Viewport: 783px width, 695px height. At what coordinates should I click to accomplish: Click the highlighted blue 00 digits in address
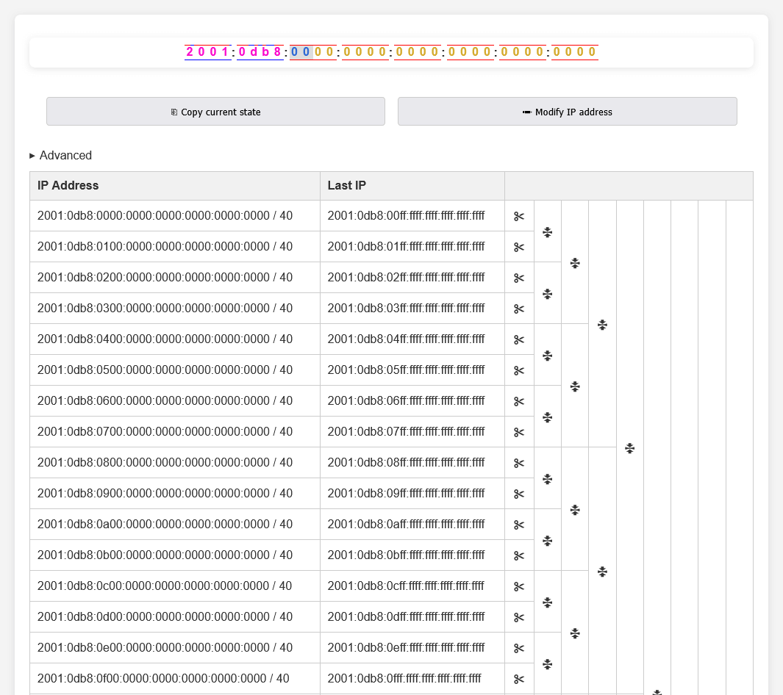(x=301, y=52)
